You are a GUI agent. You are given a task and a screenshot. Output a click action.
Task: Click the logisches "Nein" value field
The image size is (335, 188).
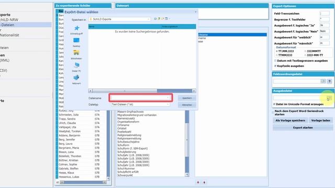pyautogui.click(x=325, y=31)
